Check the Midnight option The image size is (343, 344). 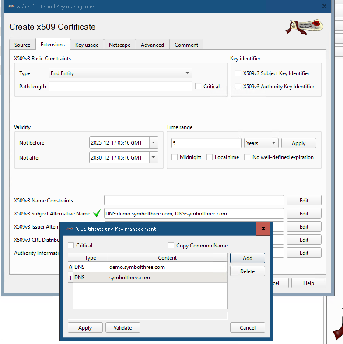175,157
